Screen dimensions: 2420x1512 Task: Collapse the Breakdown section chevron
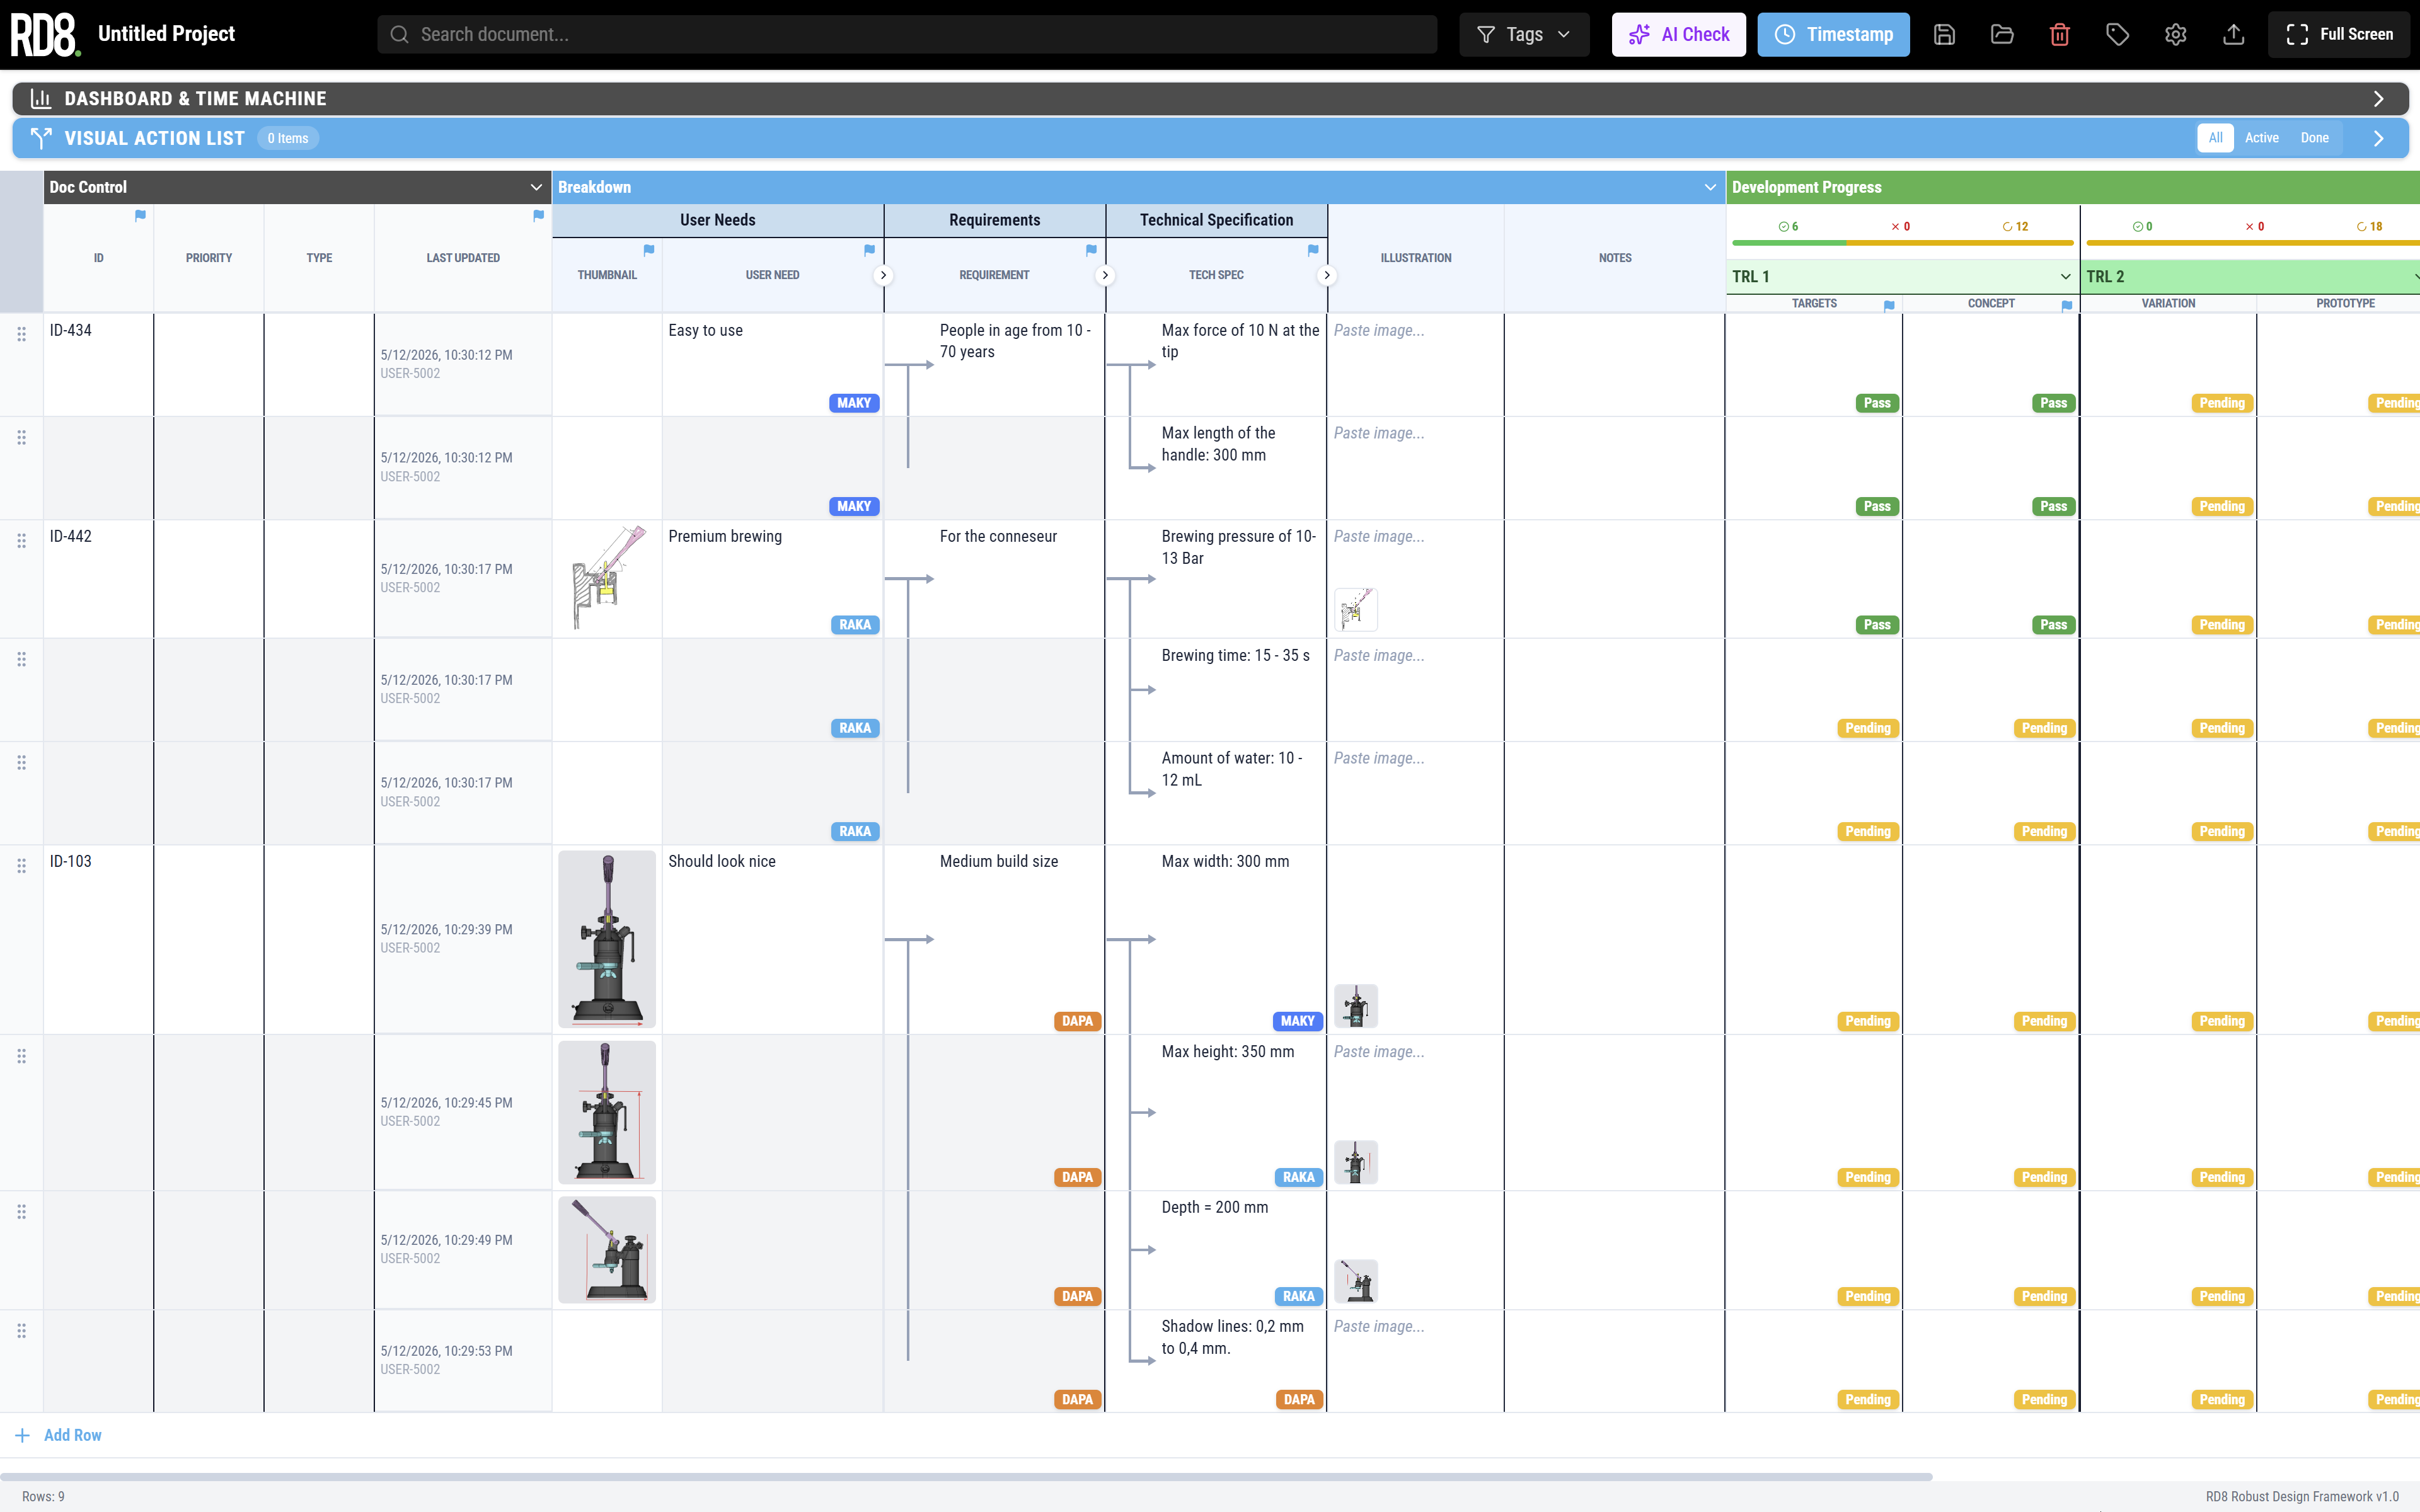(1710, 187)
